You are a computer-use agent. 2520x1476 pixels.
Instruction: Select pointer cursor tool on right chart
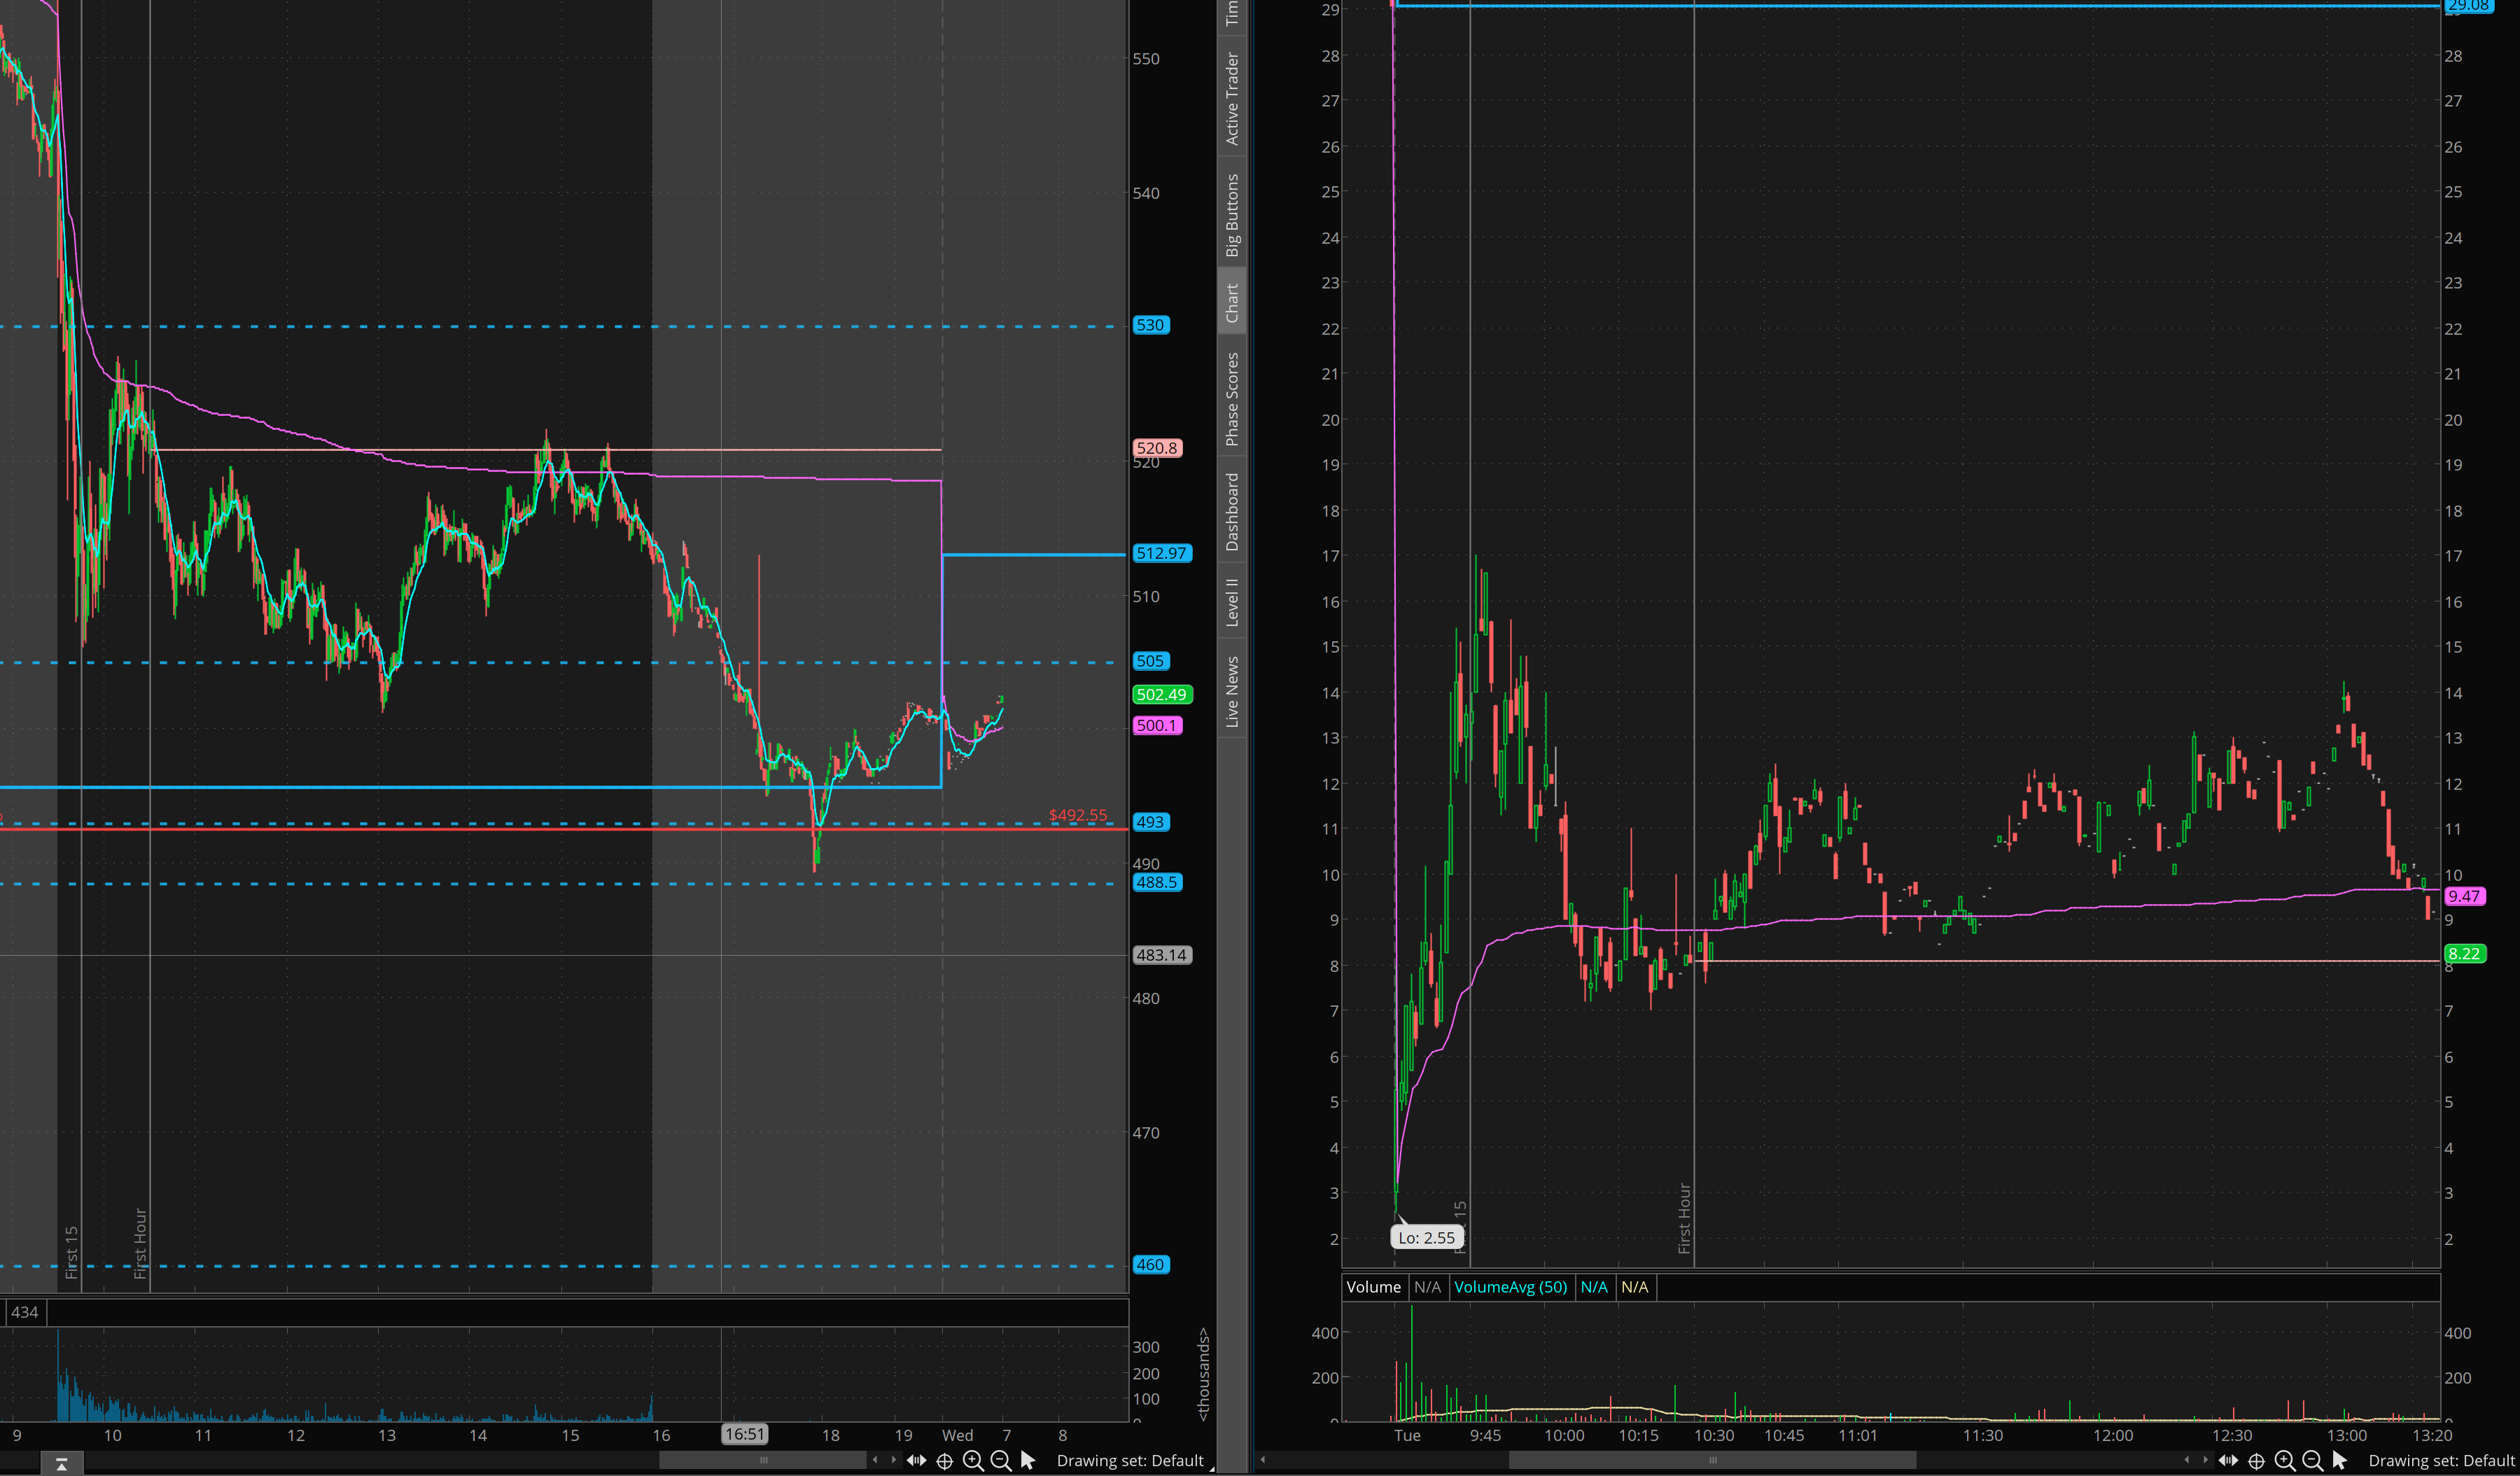pos(2339,1461)
